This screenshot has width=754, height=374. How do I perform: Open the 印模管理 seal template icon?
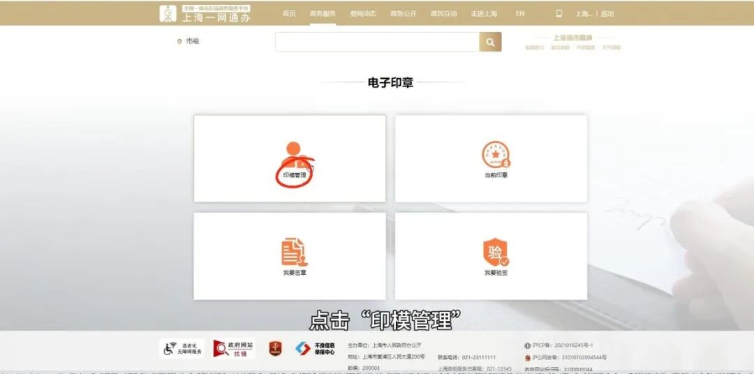point(294,155)
